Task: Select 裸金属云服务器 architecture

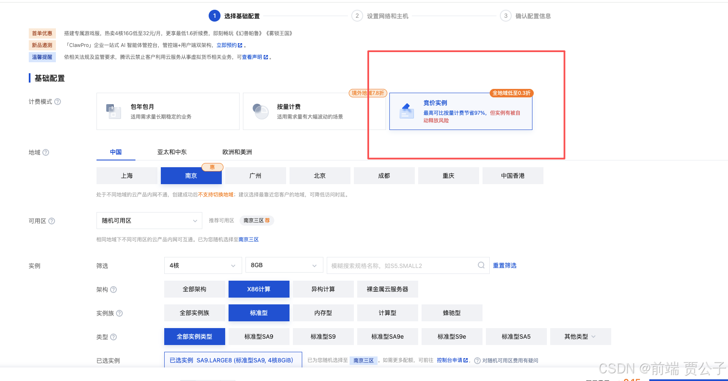Action: point(388,289)
